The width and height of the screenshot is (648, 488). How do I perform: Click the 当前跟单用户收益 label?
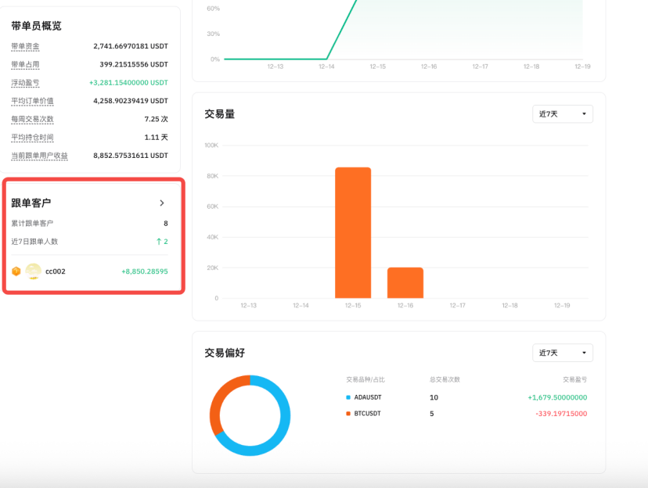[x=39, y=156]
